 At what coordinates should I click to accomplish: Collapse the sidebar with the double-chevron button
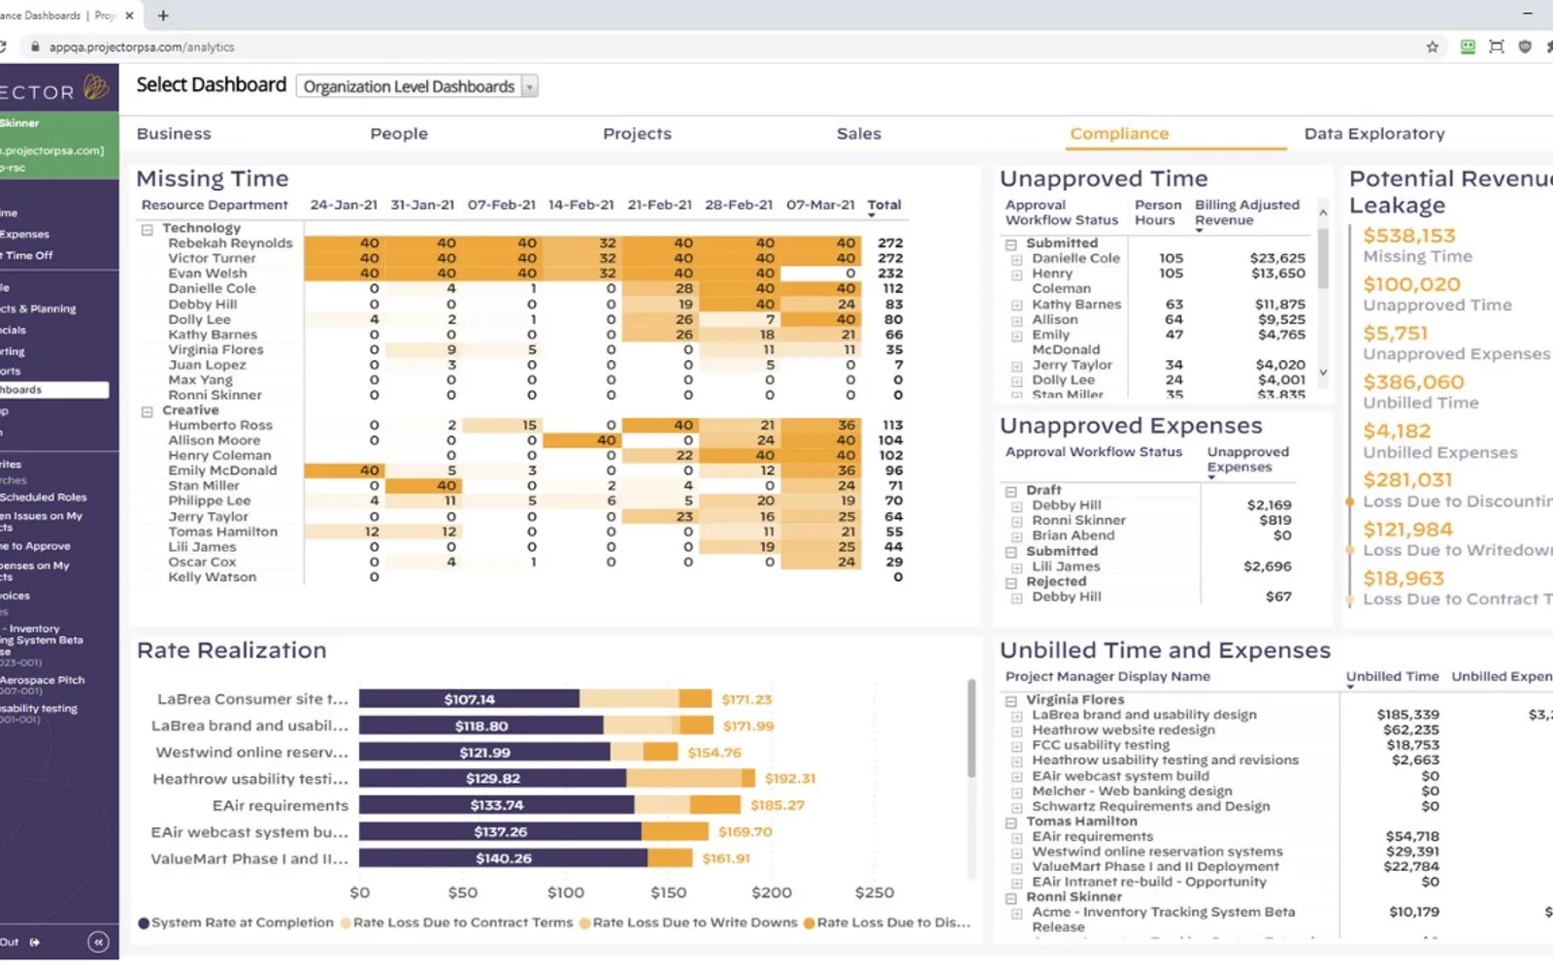click(98, 941)
